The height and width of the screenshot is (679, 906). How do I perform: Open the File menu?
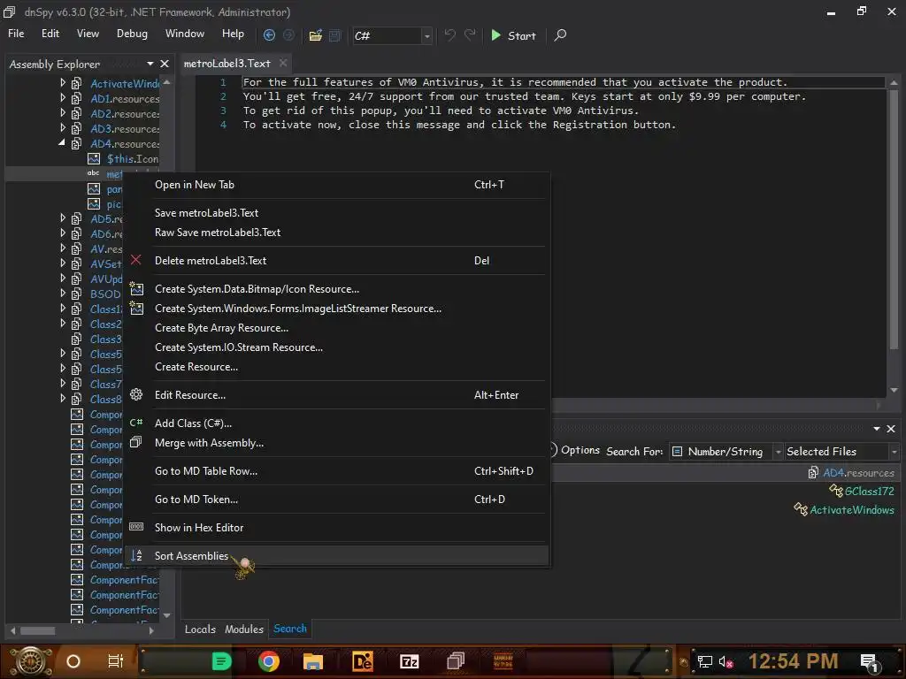(x=16, y=34)
